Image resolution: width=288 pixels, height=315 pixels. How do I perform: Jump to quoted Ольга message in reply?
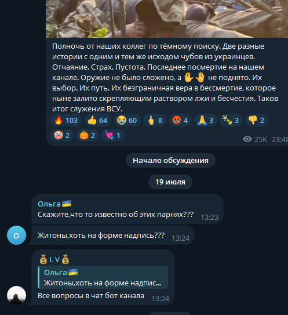click(x=103, y=277)
